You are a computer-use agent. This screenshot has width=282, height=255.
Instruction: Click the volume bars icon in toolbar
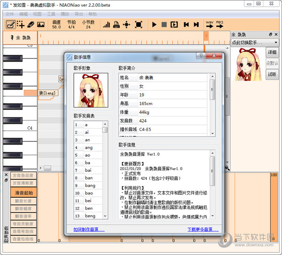click(107, 24)
